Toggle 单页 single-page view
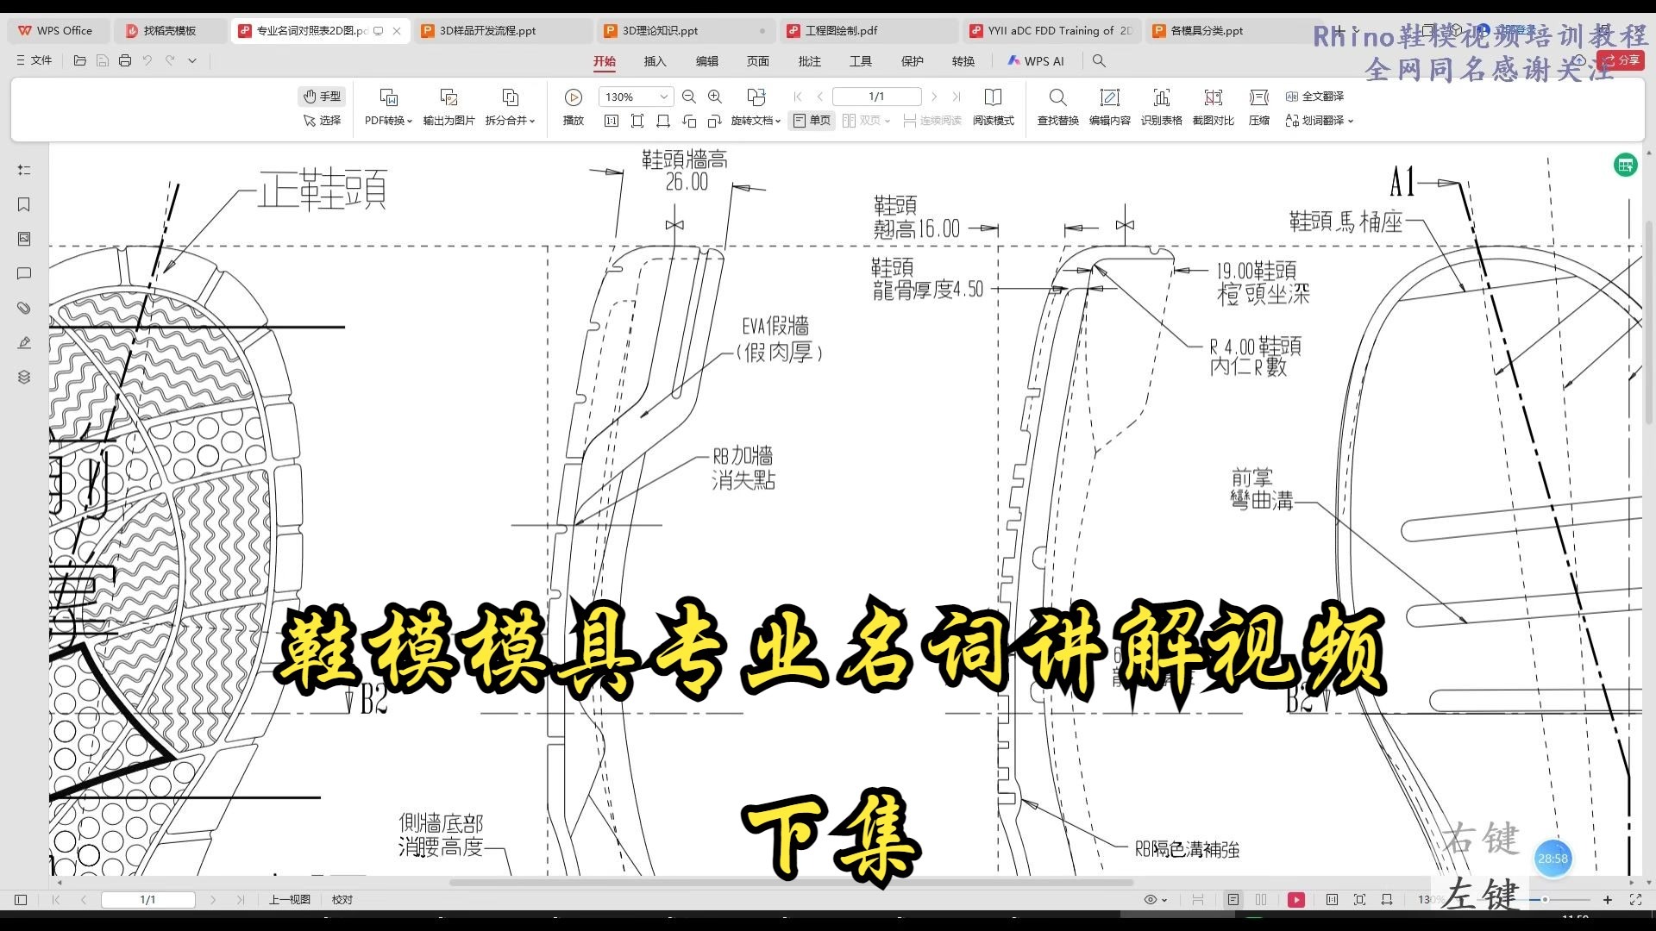This screenshot has height=931, width=1656. pos(811,121)
